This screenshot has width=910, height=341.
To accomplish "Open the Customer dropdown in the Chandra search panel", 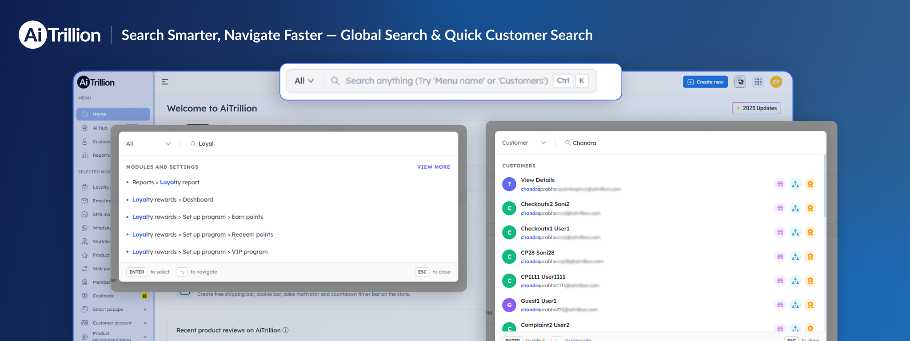I will [x=524, y=143].
